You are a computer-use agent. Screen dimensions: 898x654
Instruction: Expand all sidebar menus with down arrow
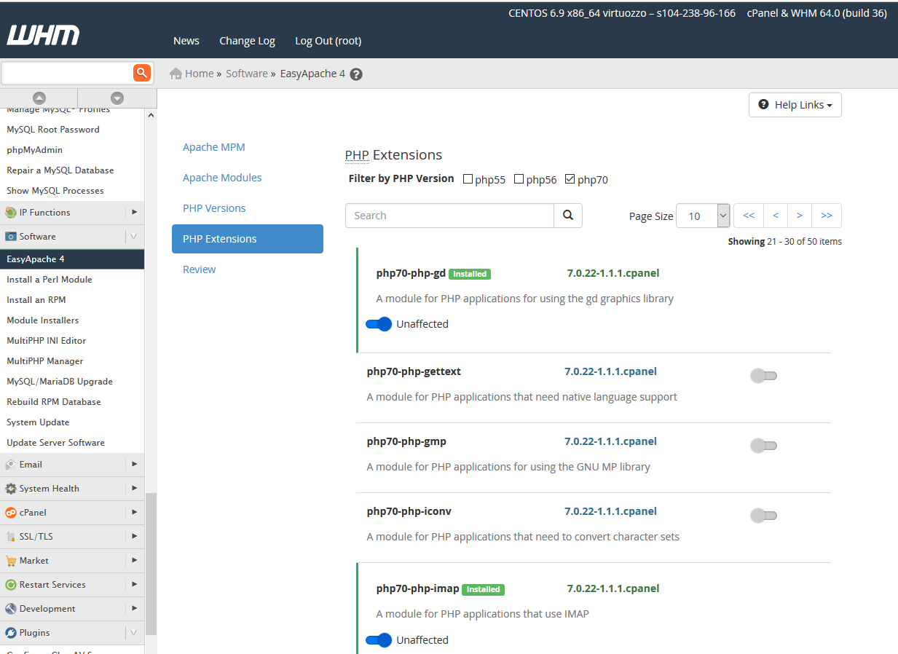117,98
